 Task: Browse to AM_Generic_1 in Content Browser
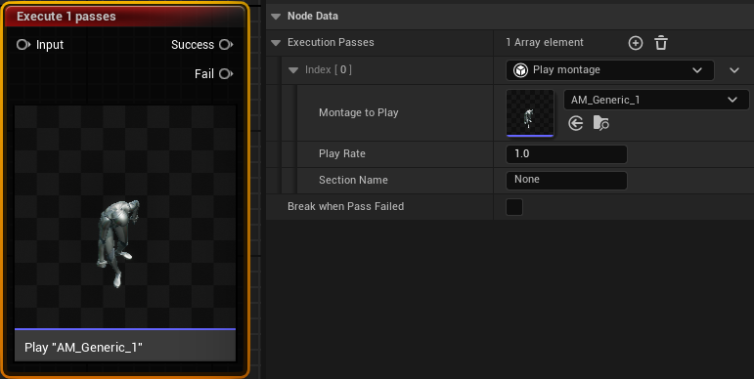click(601, 123)
